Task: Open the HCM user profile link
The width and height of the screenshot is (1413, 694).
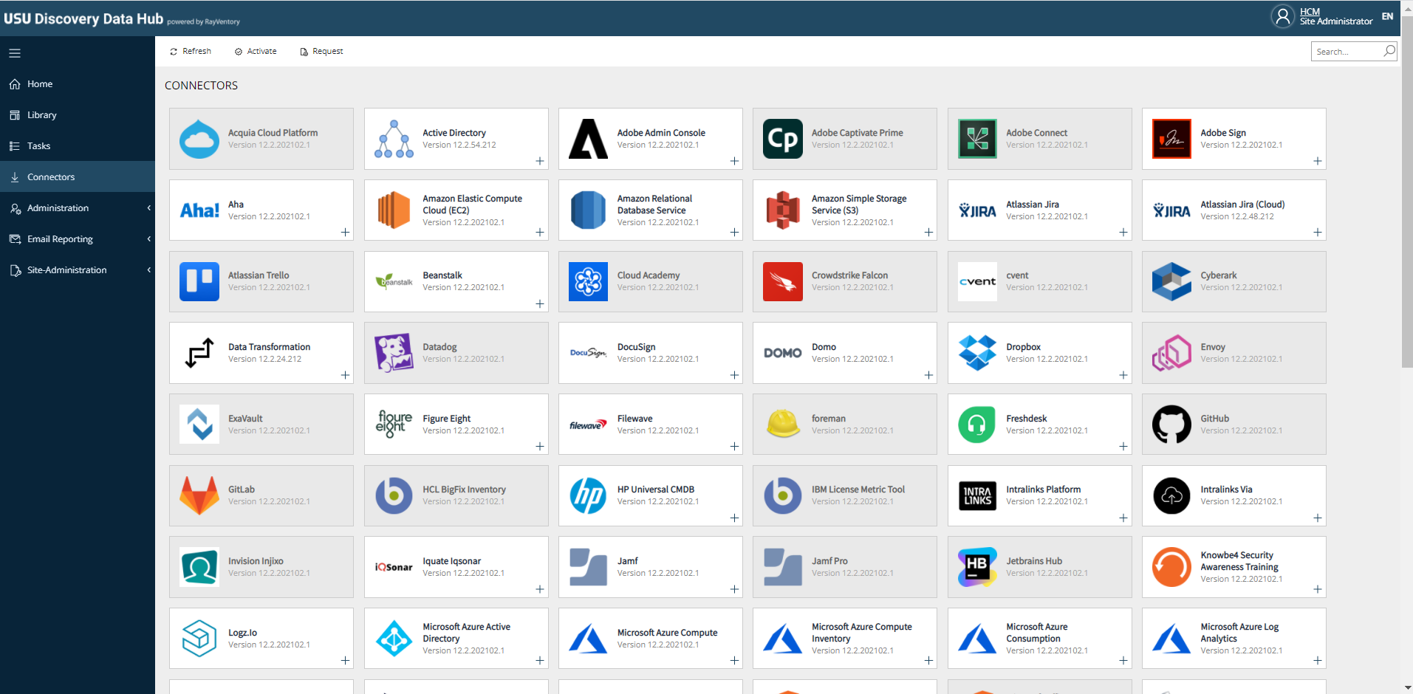Action: click(1310, 12)
